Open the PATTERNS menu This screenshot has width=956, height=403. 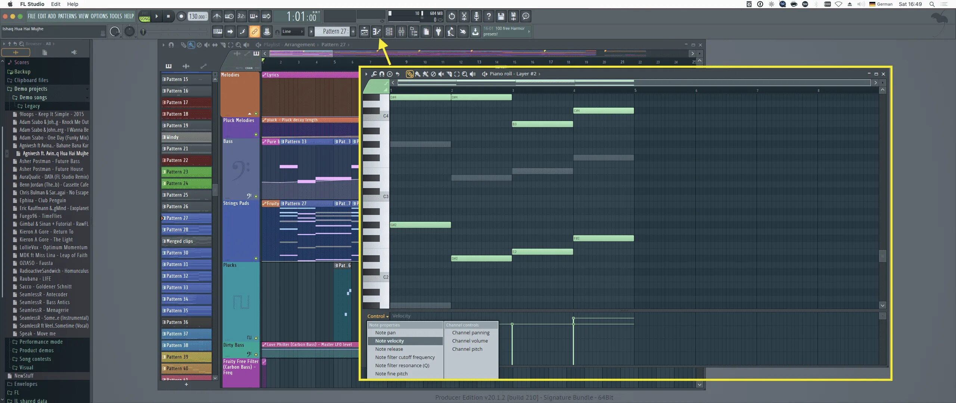(x=67, y=16)
